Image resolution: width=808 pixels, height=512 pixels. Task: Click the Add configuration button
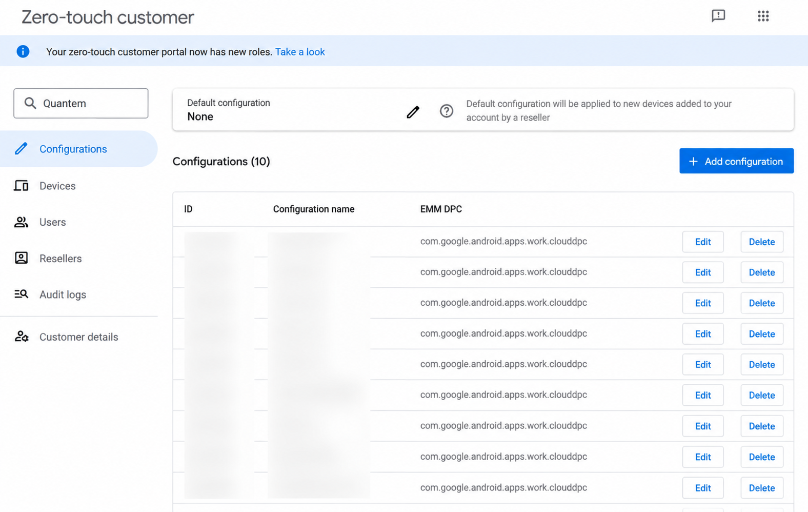click(736, 161)
